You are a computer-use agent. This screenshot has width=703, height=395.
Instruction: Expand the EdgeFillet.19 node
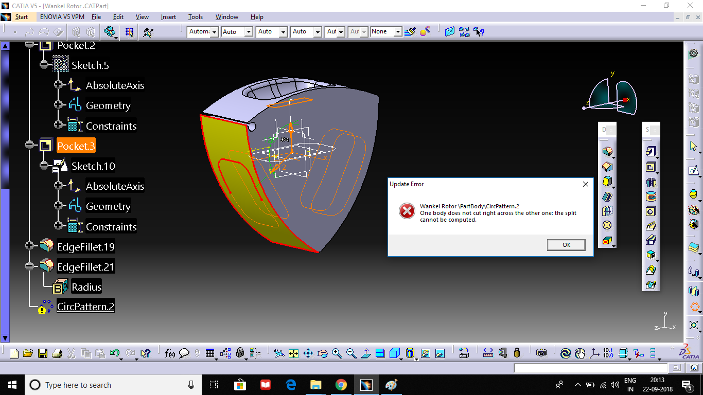[x=30, y=246]
